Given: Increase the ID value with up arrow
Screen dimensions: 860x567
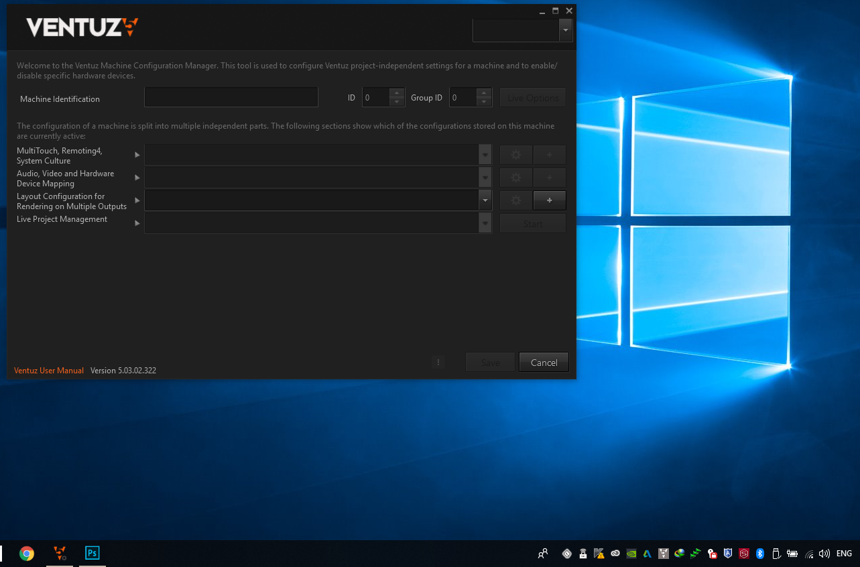Looking at the screenshot, I should pyautogui.click(x=397, y=93).
